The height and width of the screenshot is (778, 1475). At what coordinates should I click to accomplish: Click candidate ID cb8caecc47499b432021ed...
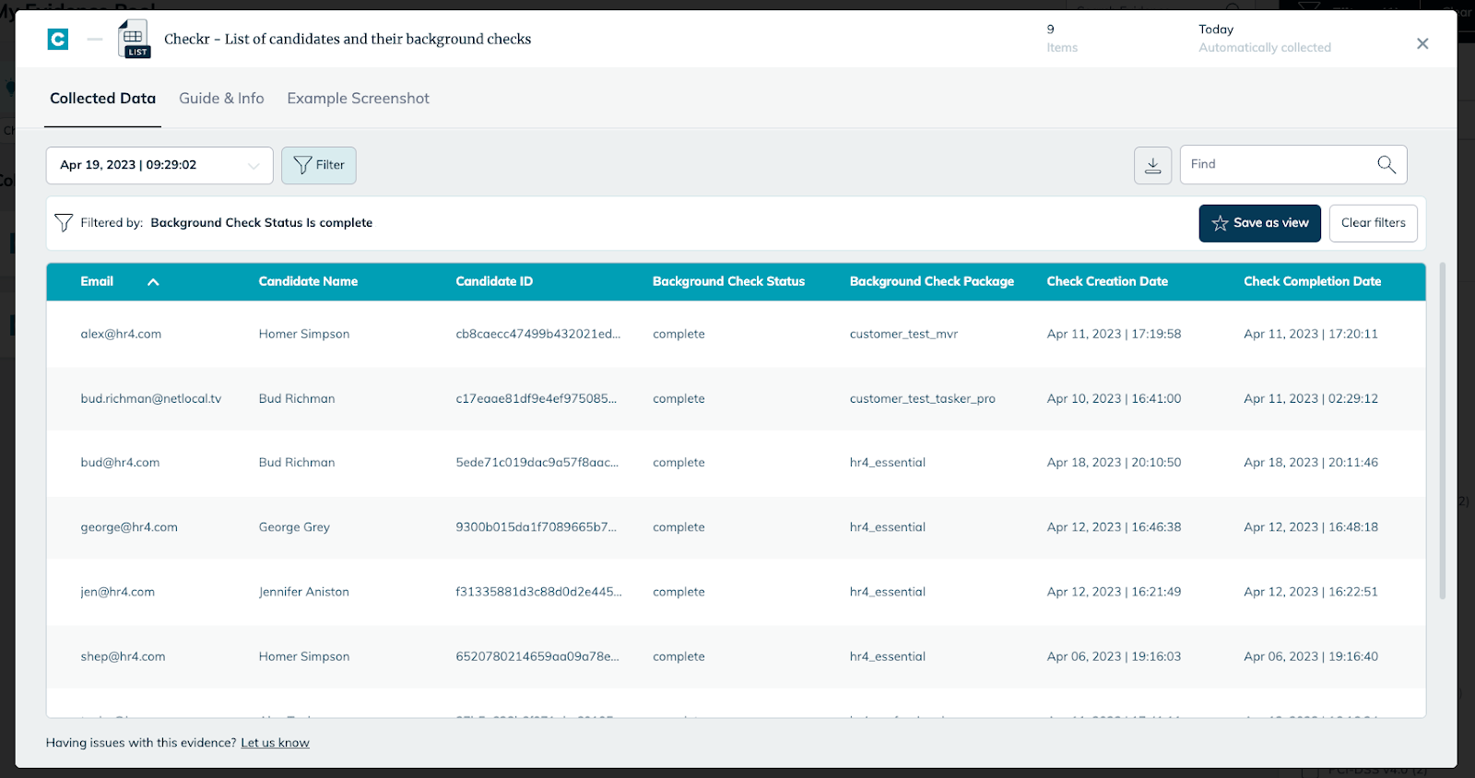[x=538, y=334]
